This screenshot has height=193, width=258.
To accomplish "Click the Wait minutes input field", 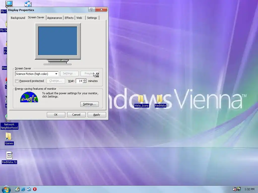I will (79, 81).
